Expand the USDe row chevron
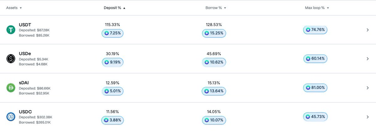The width and height of the screenshot is (376, 131). (x=368, y=59)
